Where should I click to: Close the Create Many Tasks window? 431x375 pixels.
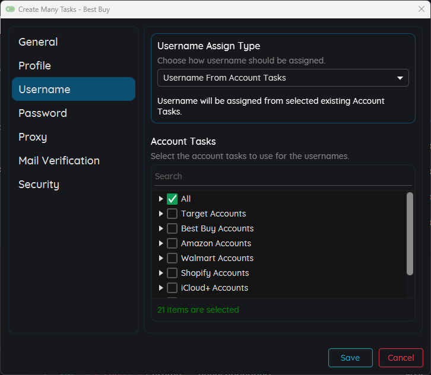421,9
